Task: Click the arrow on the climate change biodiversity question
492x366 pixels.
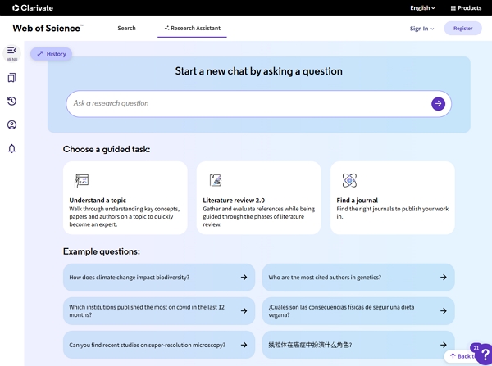Action: tap(244, 277)
